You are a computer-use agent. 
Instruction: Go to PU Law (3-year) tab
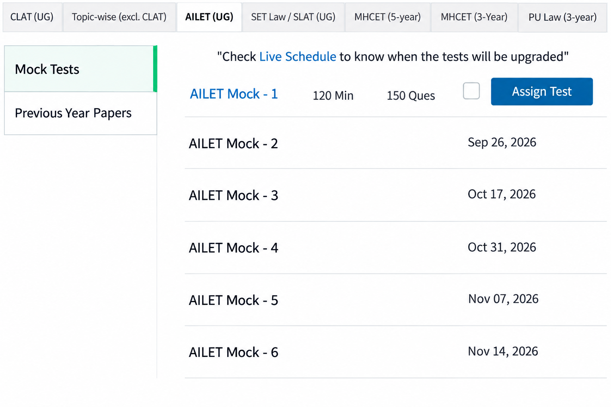(x=562, y=17)
